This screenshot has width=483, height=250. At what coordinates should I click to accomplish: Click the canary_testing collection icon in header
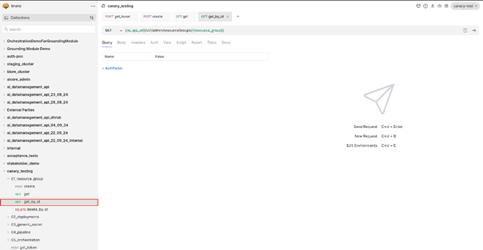point(104,6)
